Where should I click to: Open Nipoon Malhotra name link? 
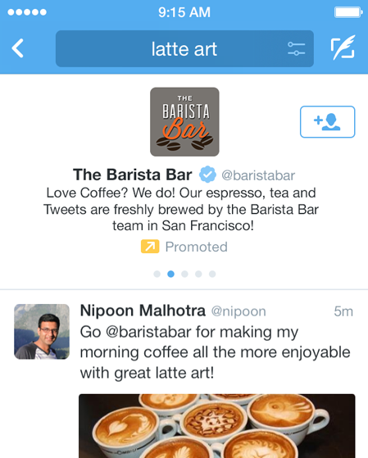coord(143,311)
